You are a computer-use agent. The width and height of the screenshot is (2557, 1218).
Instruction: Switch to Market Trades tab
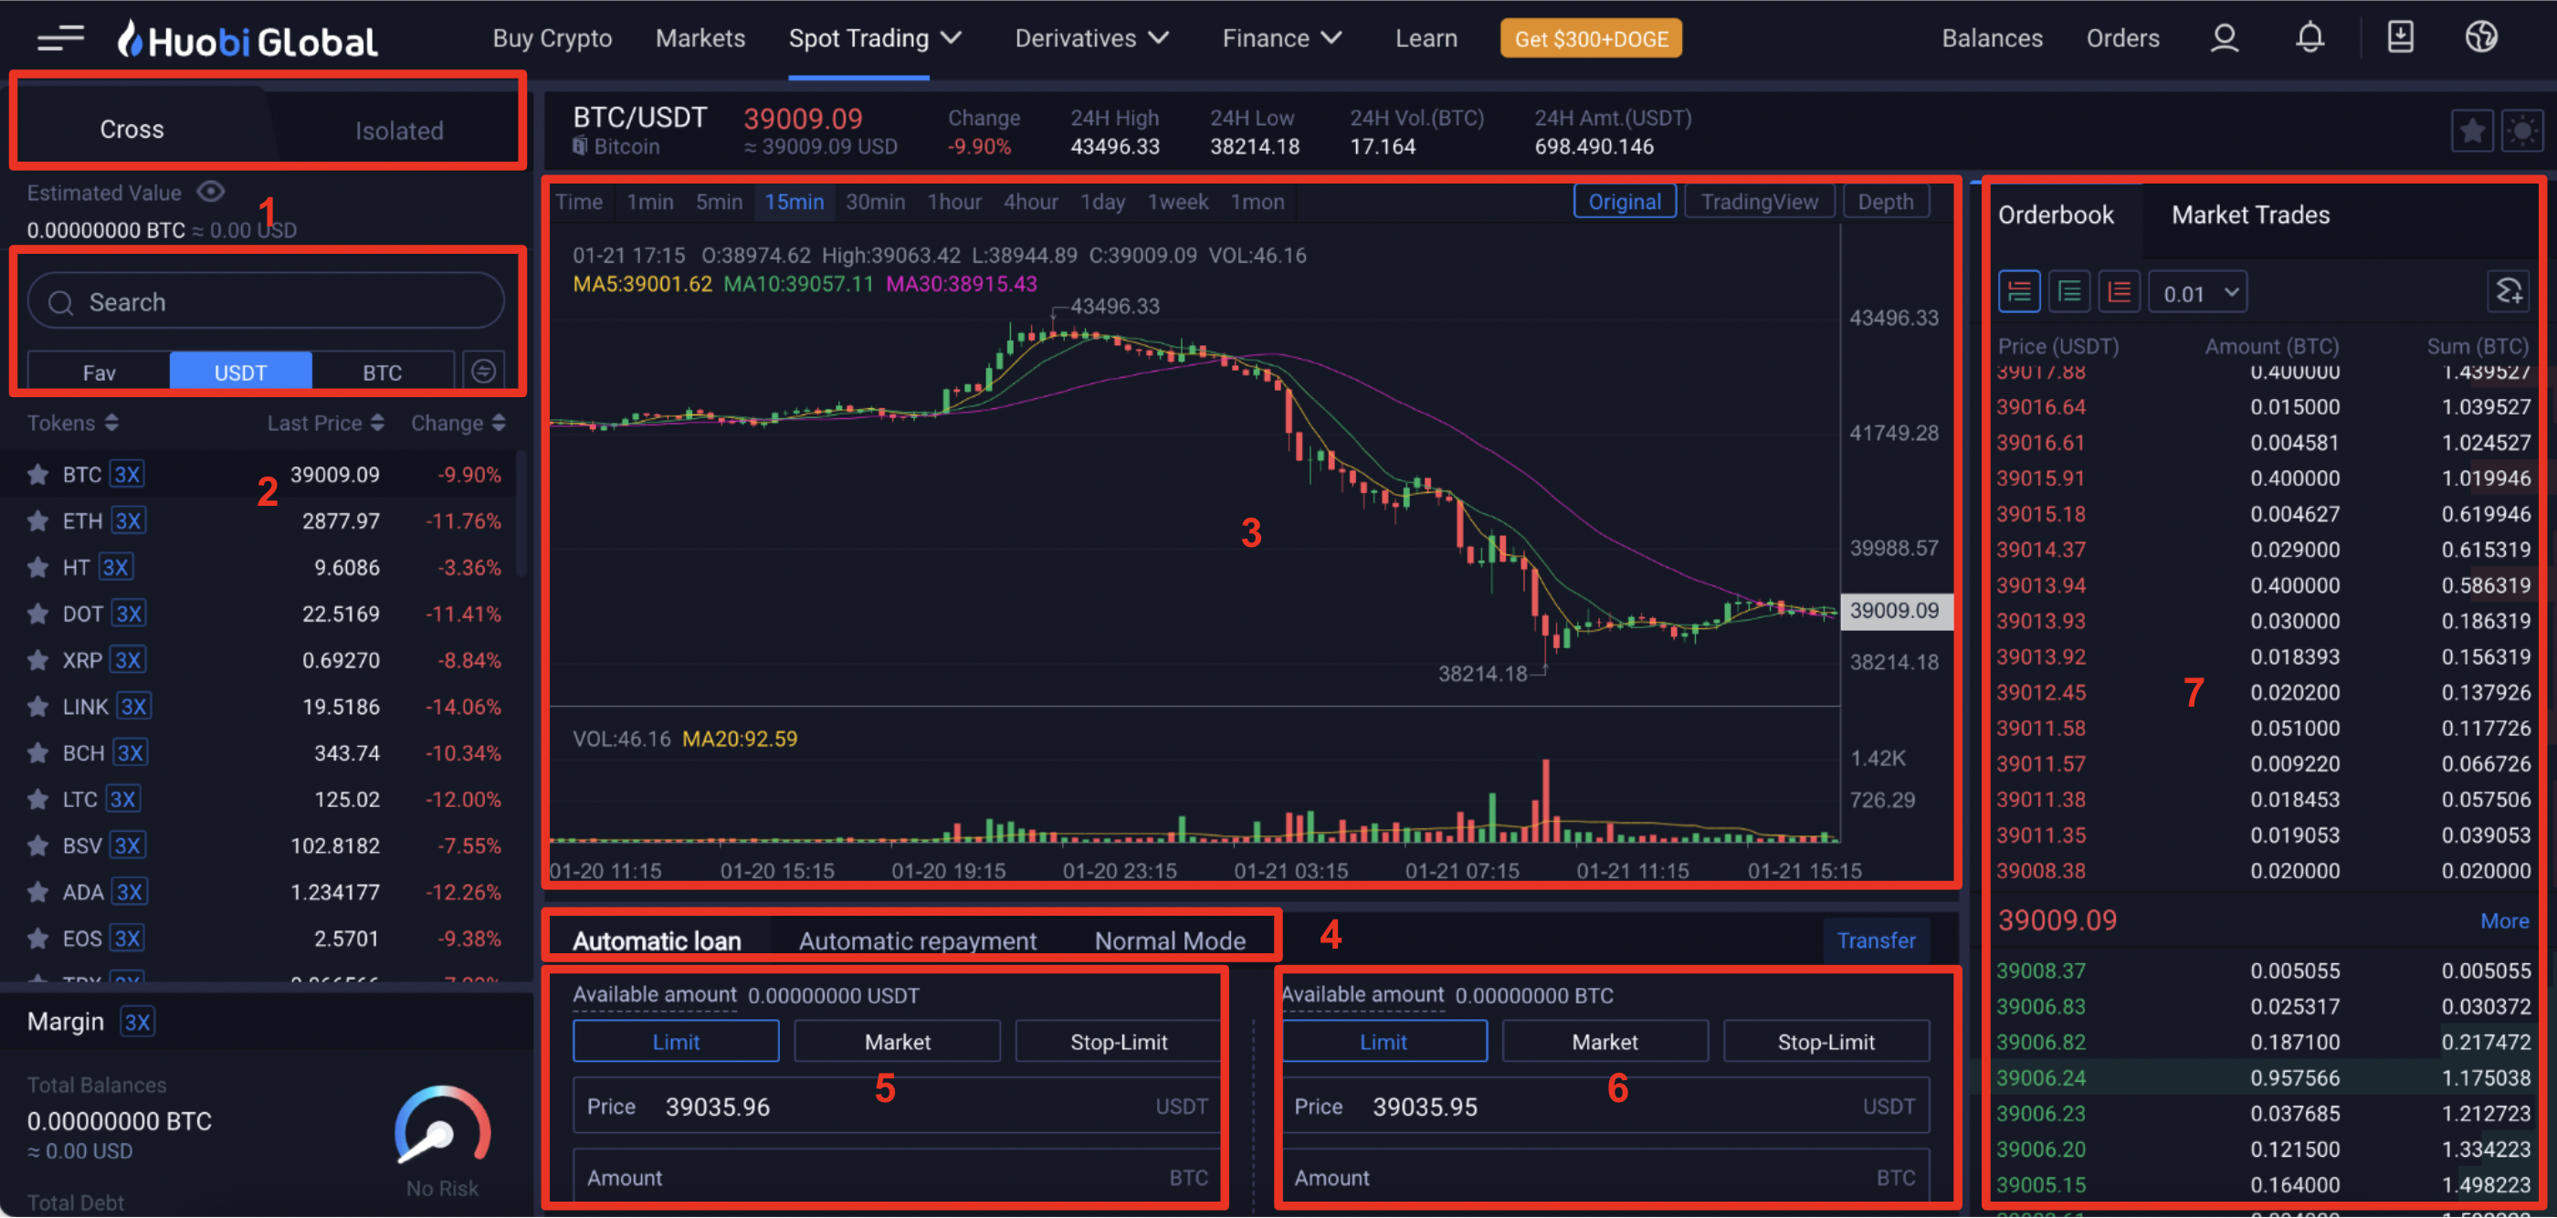(2249, 215)
